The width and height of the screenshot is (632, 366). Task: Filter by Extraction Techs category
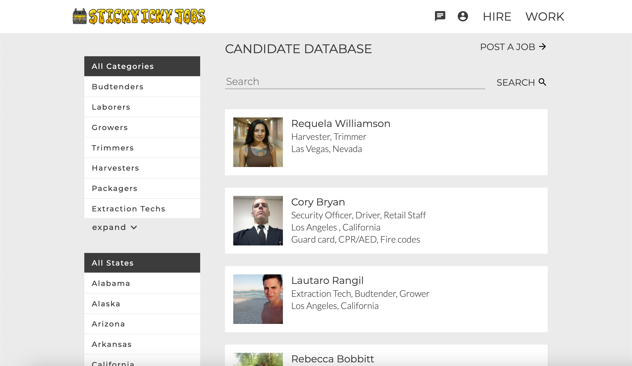pyautogui.click(x=142, y=209)
